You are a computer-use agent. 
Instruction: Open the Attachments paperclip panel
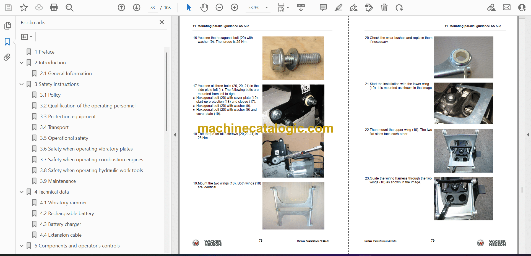[7, 57]
